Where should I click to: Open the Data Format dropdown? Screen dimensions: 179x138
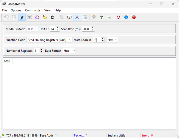[69, 51]
